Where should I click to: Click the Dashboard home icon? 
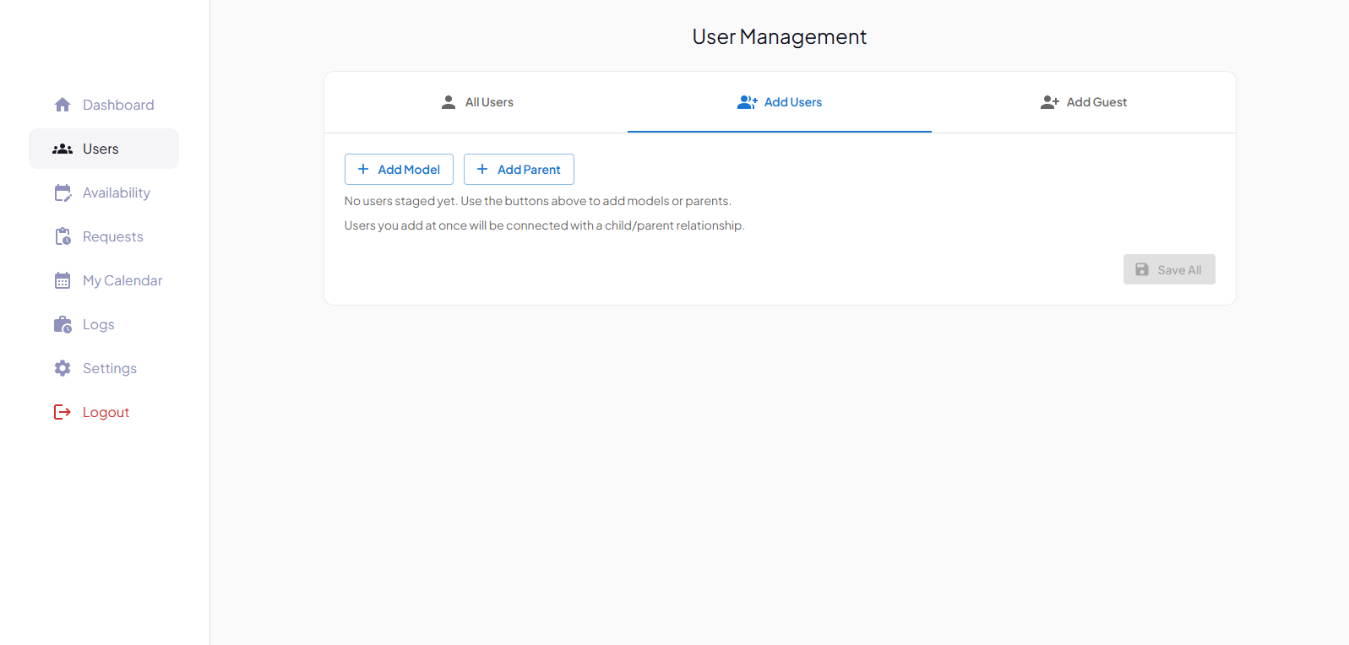click(x=63, y=105)
